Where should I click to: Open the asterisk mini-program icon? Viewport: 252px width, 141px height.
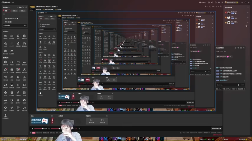pyautogui.click(x=18, y=85)
